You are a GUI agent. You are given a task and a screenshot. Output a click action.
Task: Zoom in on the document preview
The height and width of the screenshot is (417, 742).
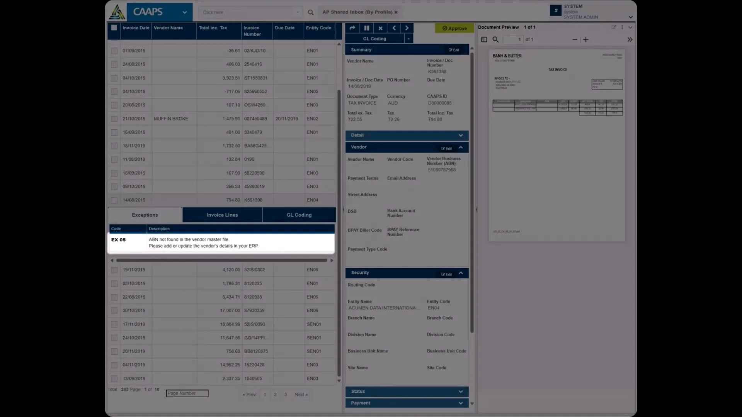586,39
